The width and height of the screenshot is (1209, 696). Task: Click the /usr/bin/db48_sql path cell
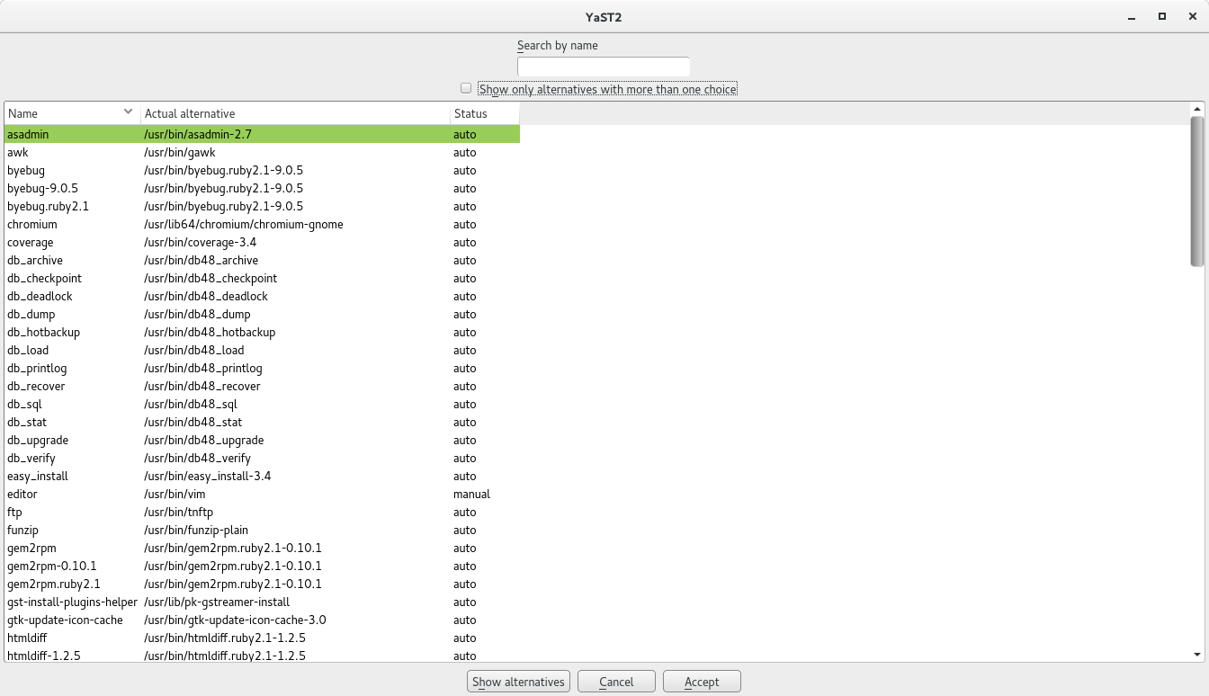[x=191, y=404]
